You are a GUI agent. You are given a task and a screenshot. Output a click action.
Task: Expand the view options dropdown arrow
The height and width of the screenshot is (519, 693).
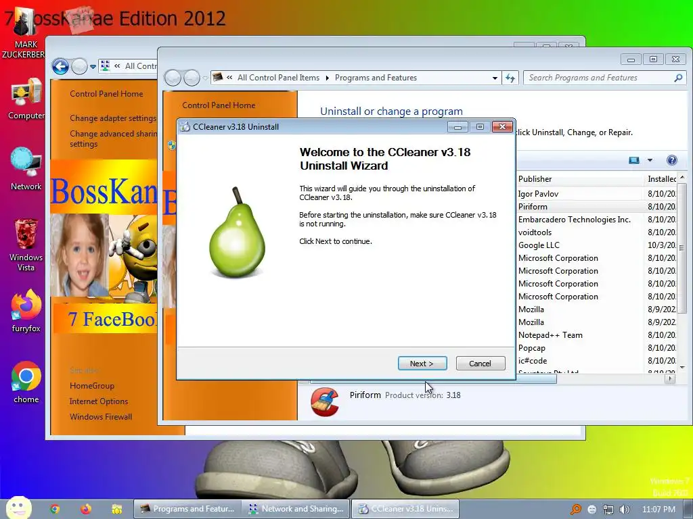(650, 160)
